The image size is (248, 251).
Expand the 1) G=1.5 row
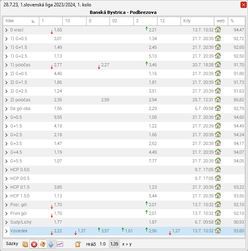tap(6, 48)
